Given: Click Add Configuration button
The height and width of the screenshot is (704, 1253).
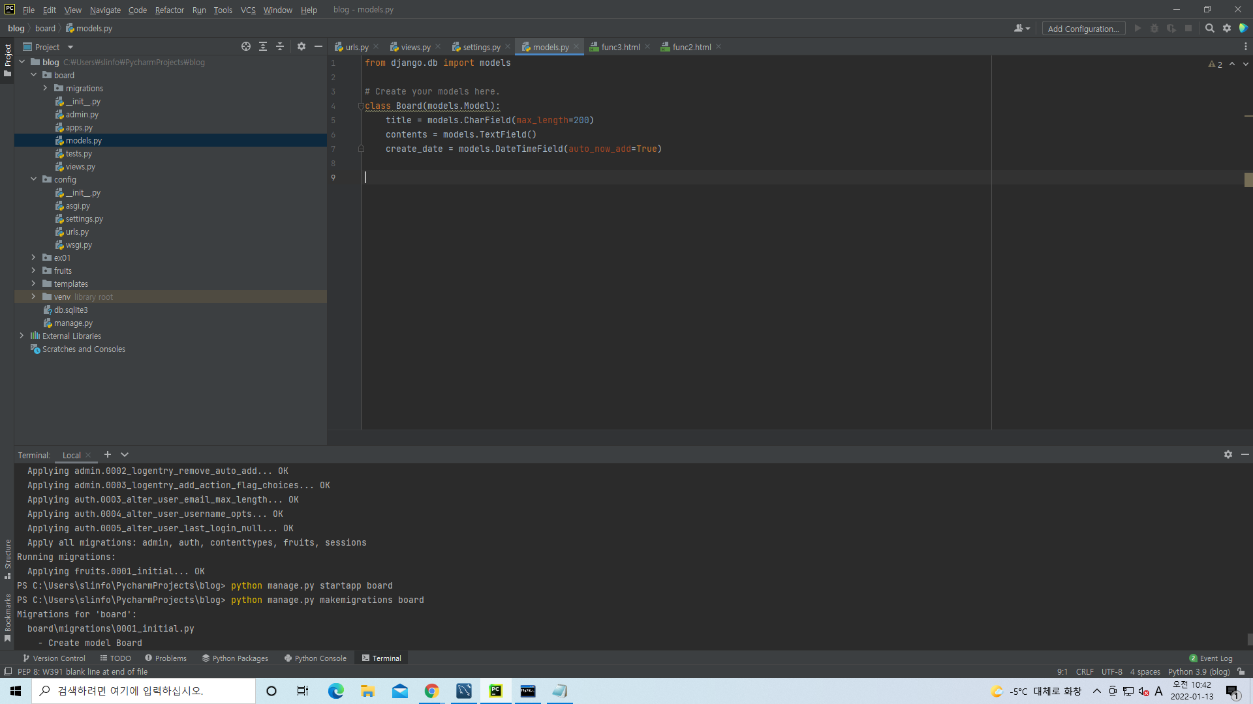Looking at the screenshot, I should (x=1083, y=29).
